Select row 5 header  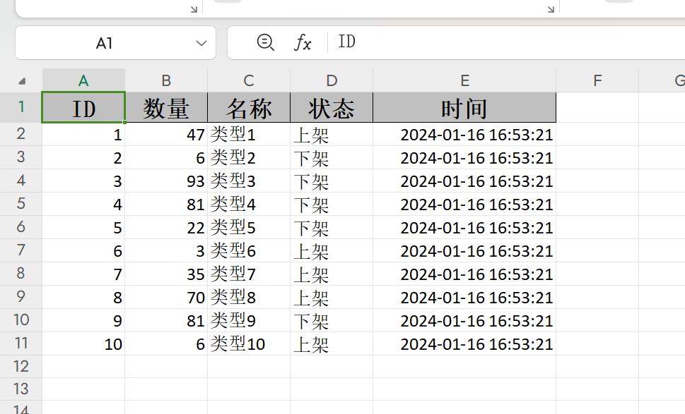(x=21, y=204)
